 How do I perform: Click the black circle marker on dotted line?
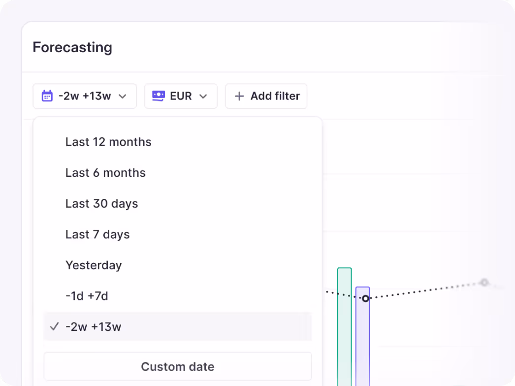click(365, 298)
